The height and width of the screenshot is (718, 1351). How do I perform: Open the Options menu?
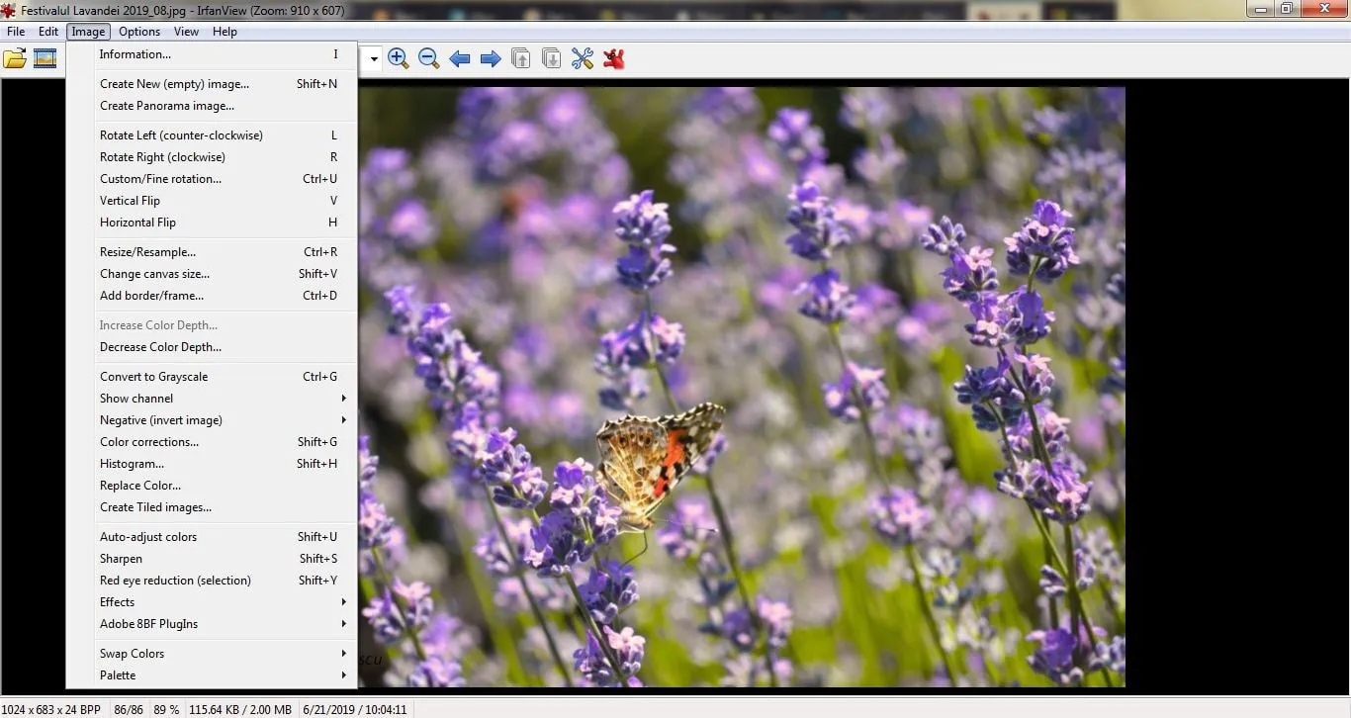(138, 31)
